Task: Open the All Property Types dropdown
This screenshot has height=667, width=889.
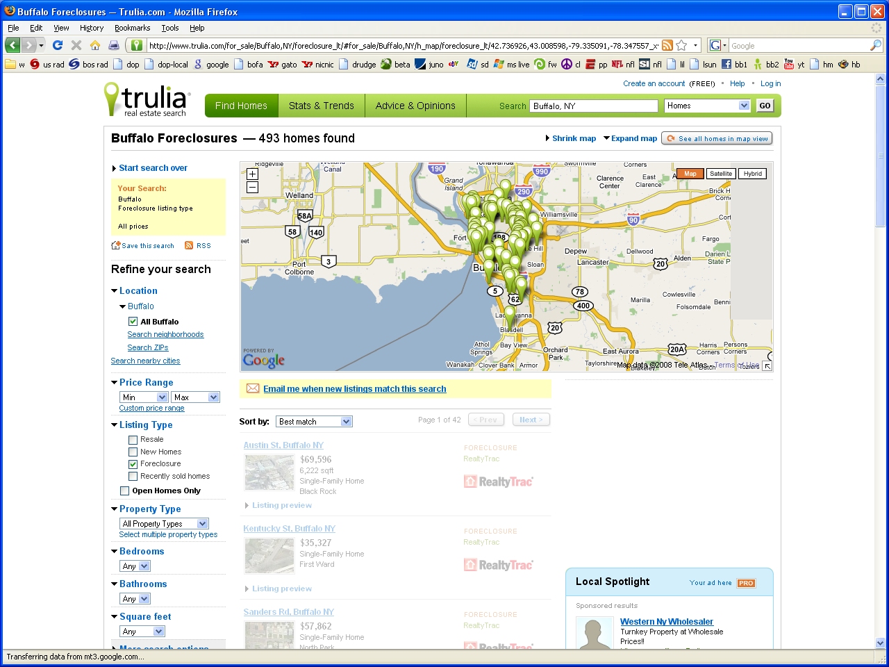Action: click(164, 523)
